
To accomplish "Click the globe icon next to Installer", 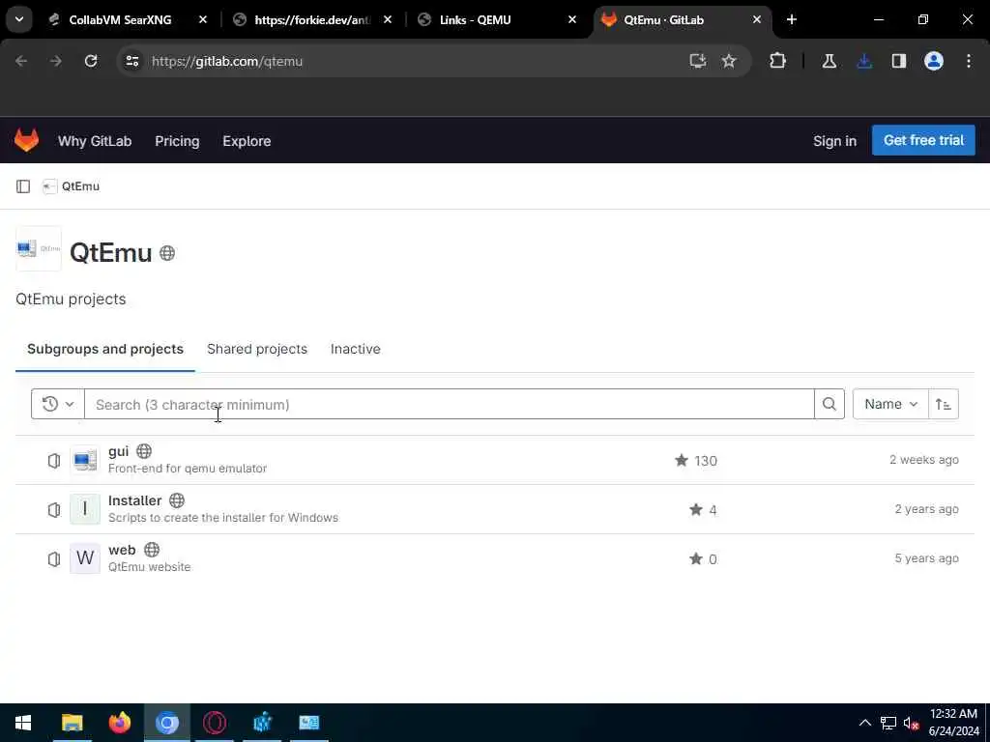I will pyautogui.click(x=177, y=500).
